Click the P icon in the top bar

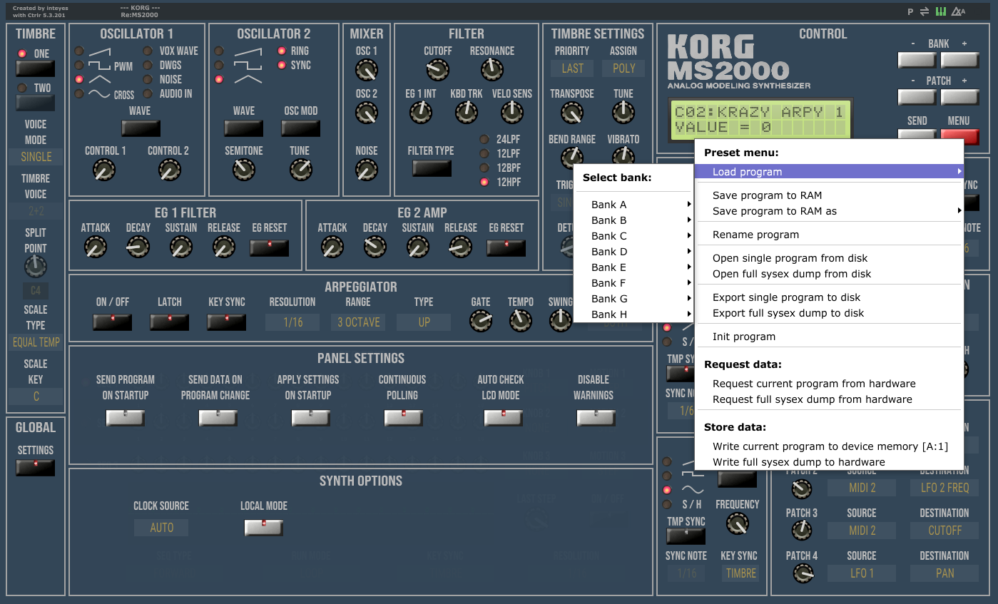(x=910, y=12)
